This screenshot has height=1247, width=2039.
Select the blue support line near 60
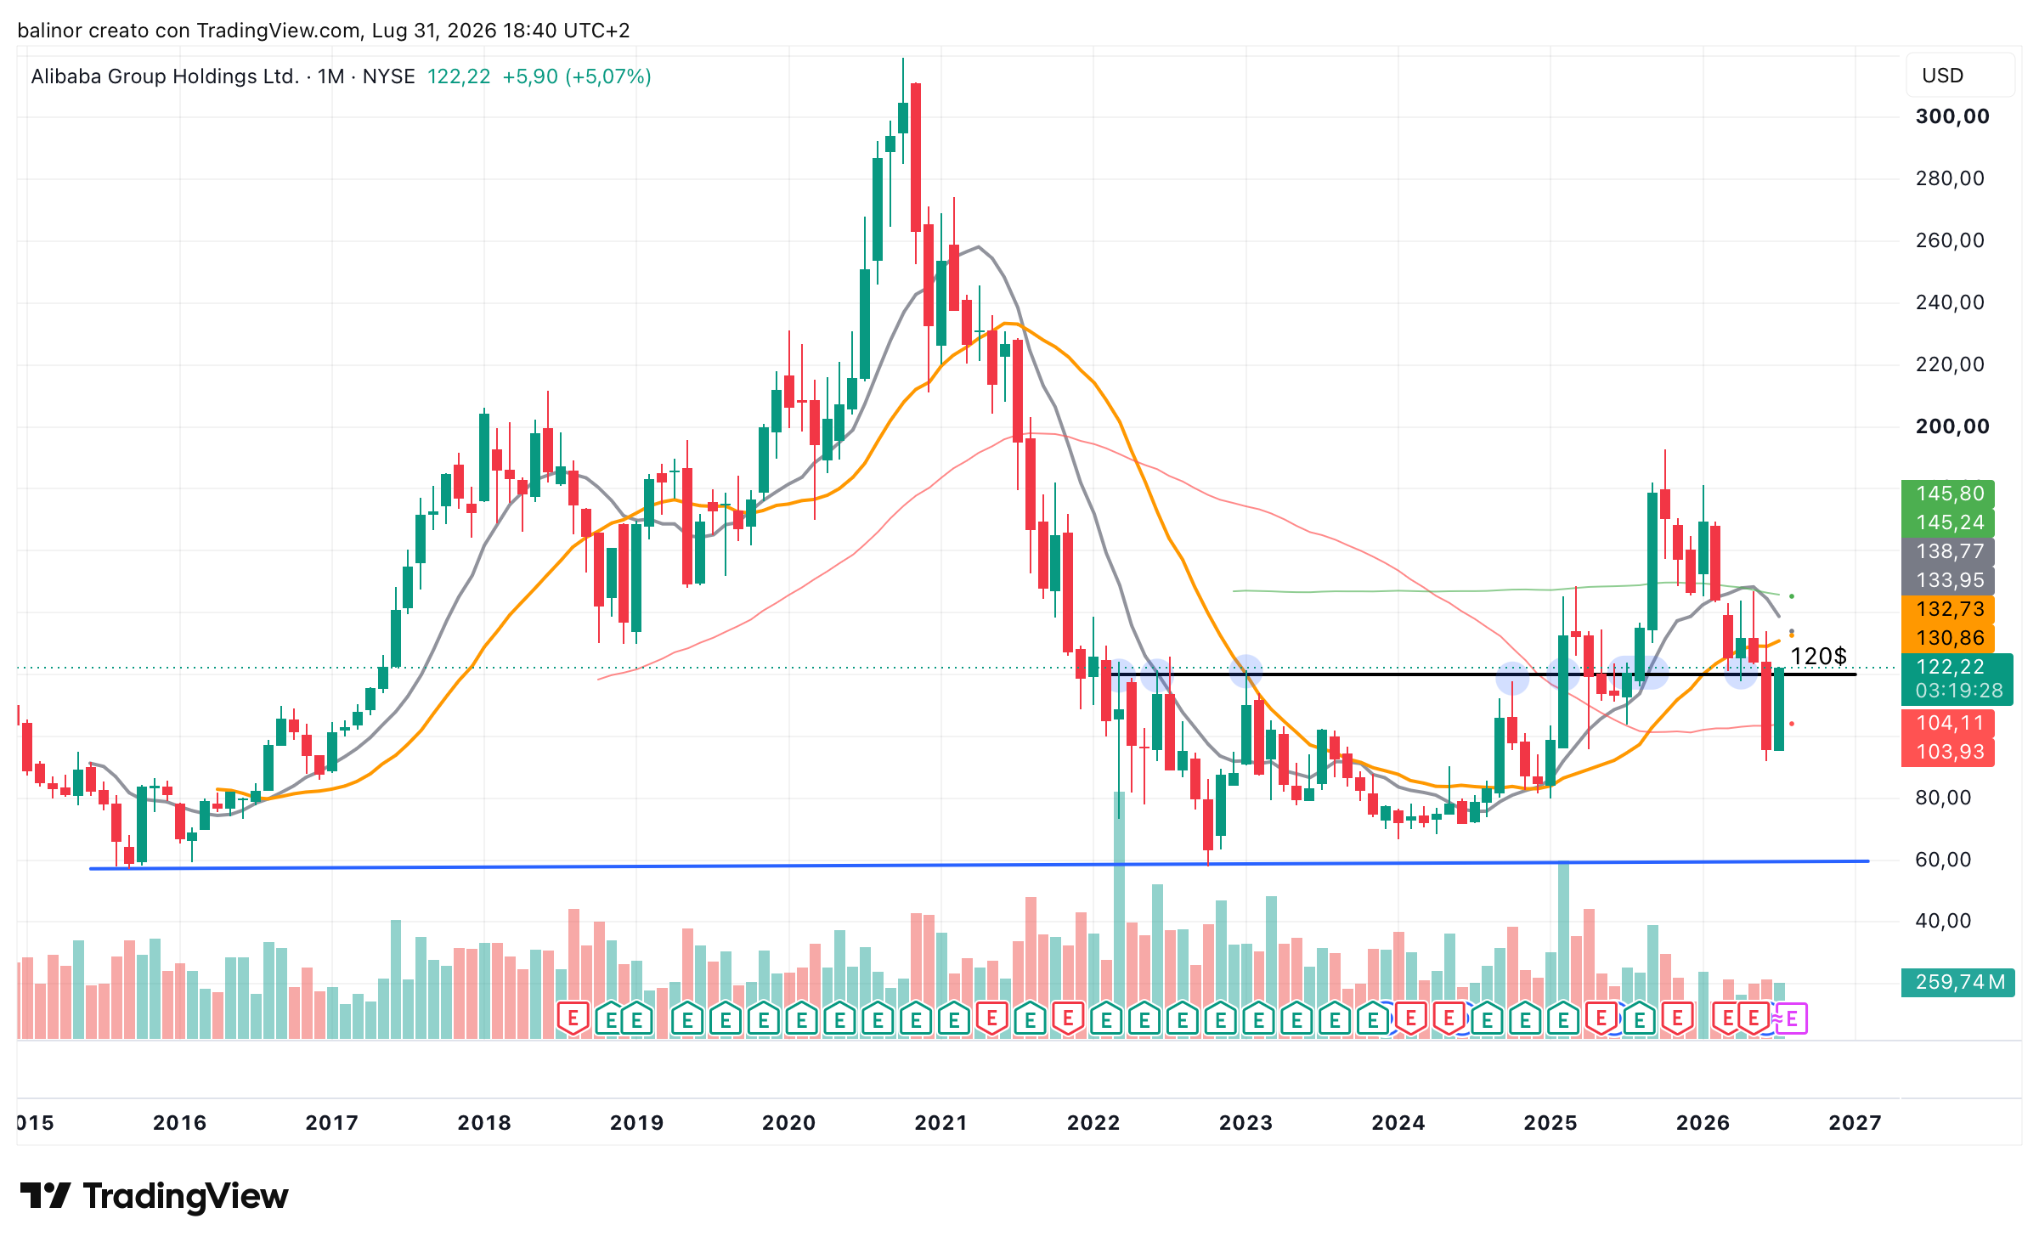pos(979,865)
